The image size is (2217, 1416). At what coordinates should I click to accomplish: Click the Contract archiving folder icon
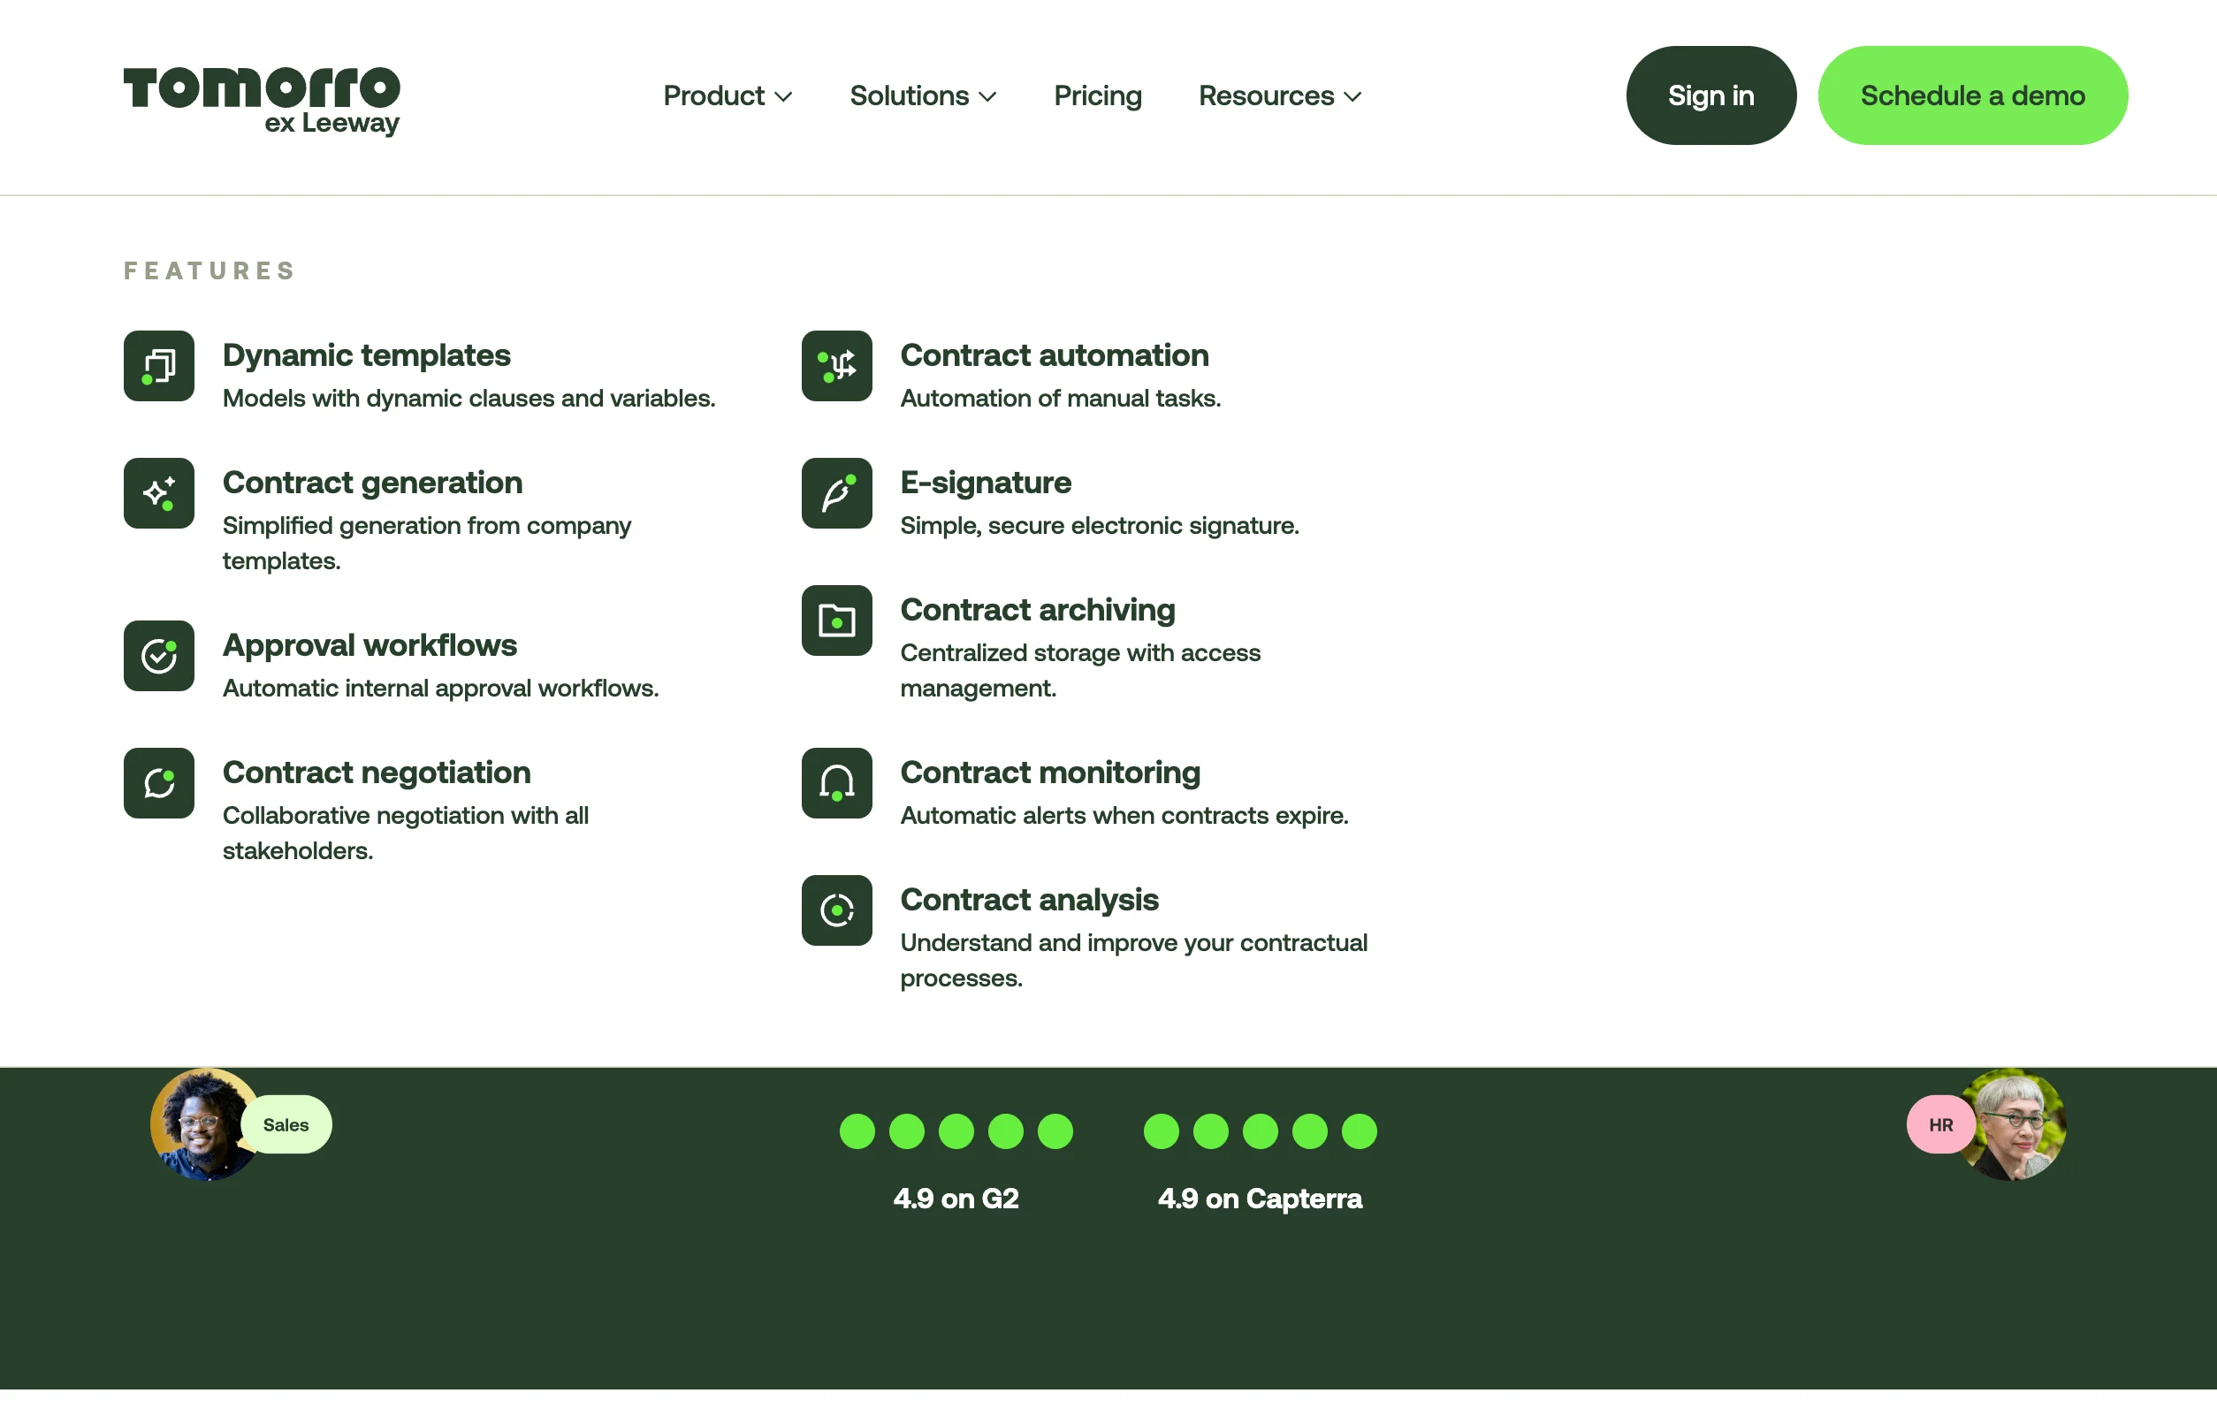[x=836, y=620]
